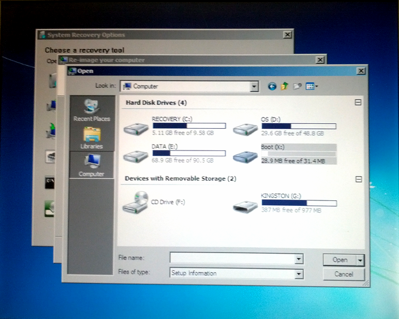Select the CD Drive (F:) icon

pos(137,202)
